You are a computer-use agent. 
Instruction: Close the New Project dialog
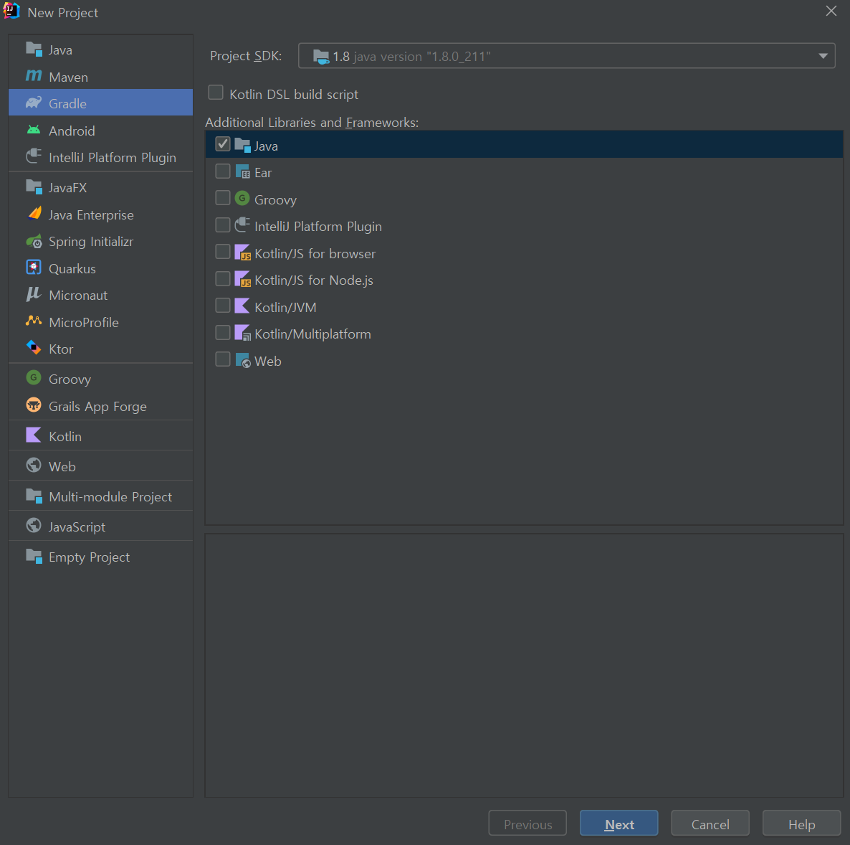[x=831, y=11]
